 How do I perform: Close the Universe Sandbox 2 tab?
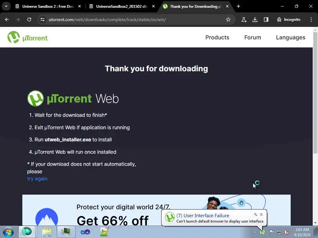pos(79,6)
